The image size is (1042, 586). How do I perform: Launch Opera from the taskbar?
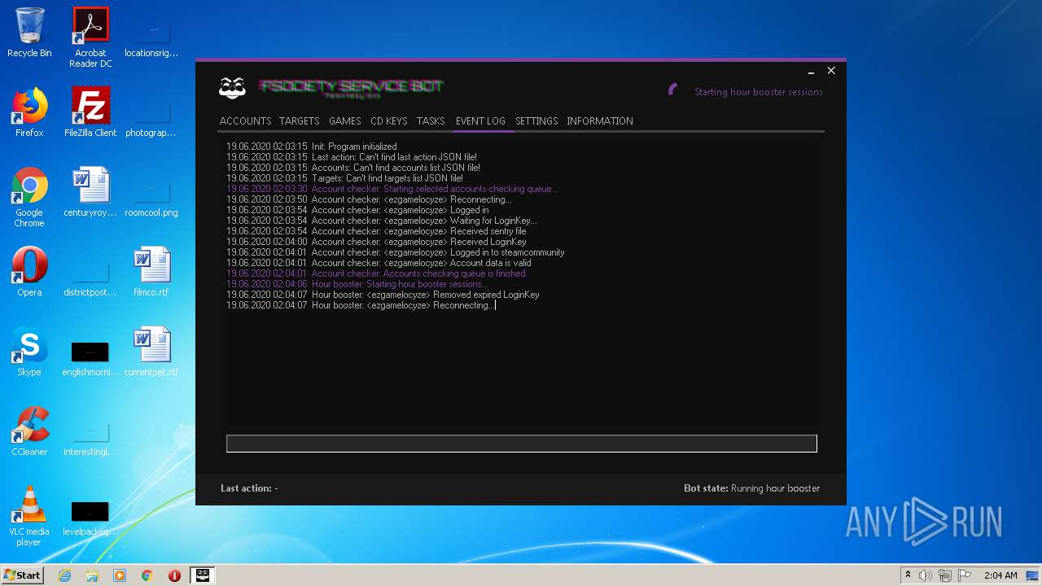pos(174,575)
